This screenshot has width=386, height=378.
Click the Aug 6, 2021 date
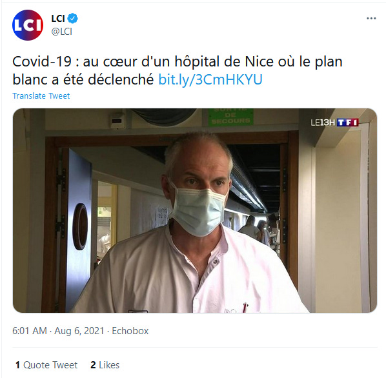79,331
